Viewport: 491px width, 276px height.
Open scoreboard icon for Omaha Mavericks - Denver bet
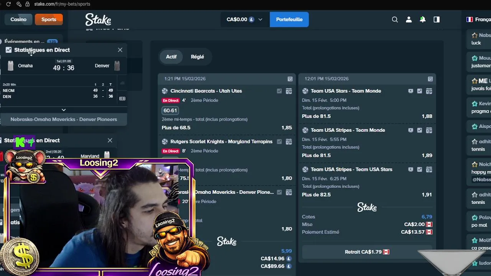pyautogui.click(x=289, y=192)
